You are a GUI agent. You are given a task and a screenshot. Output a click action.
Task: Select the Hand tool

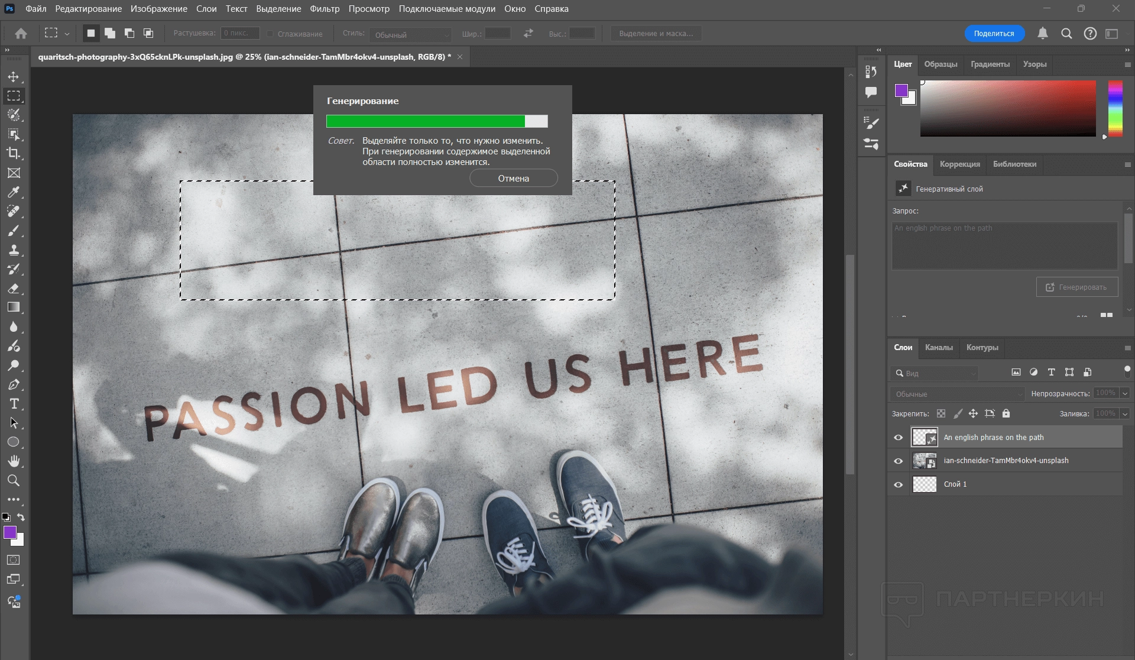click(14, 461)
